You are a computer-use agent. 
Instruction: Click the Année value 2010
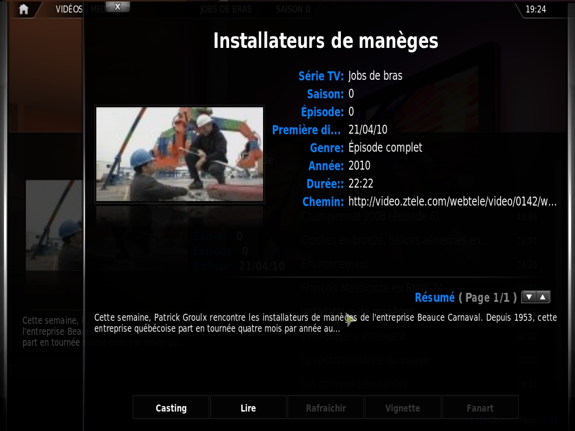coord(359,165)
